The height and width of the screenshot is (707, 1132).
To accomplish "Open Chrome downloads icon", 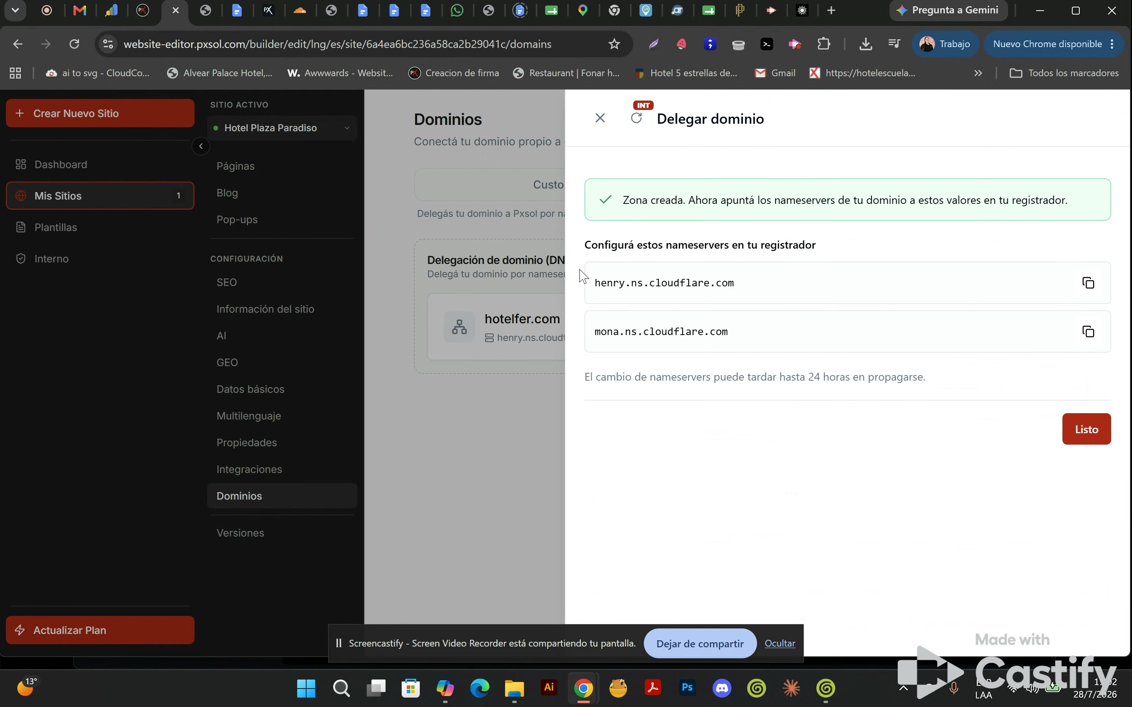I will point(866,44).
